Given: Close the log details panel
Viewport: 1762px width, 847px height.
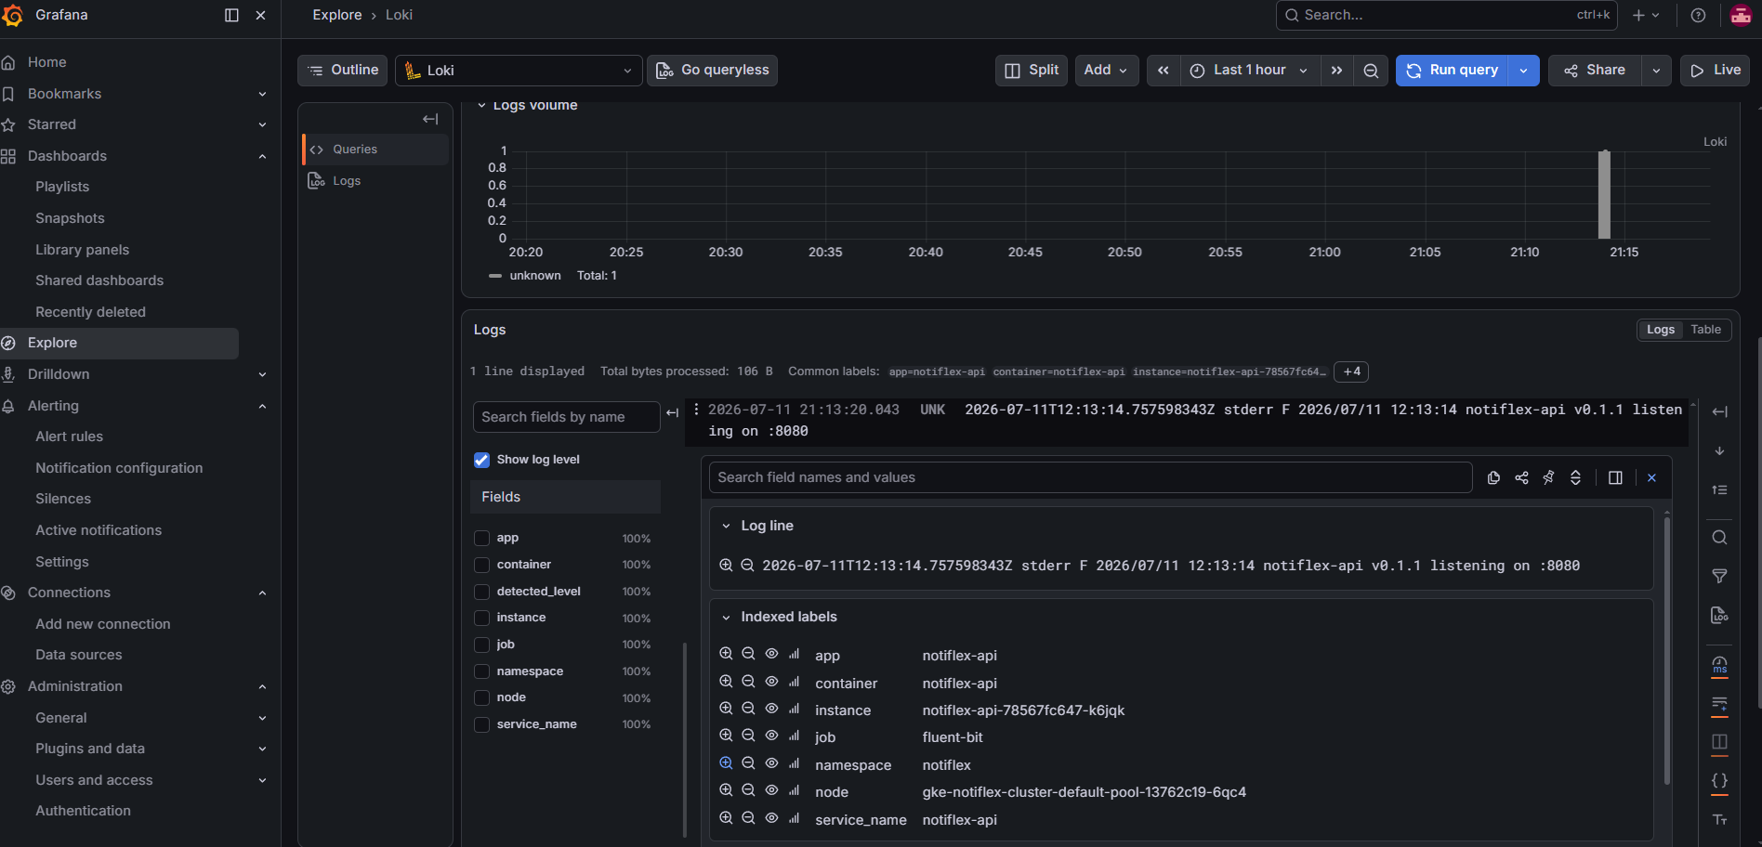Looking at the screenshot, I should point(1651,477).
